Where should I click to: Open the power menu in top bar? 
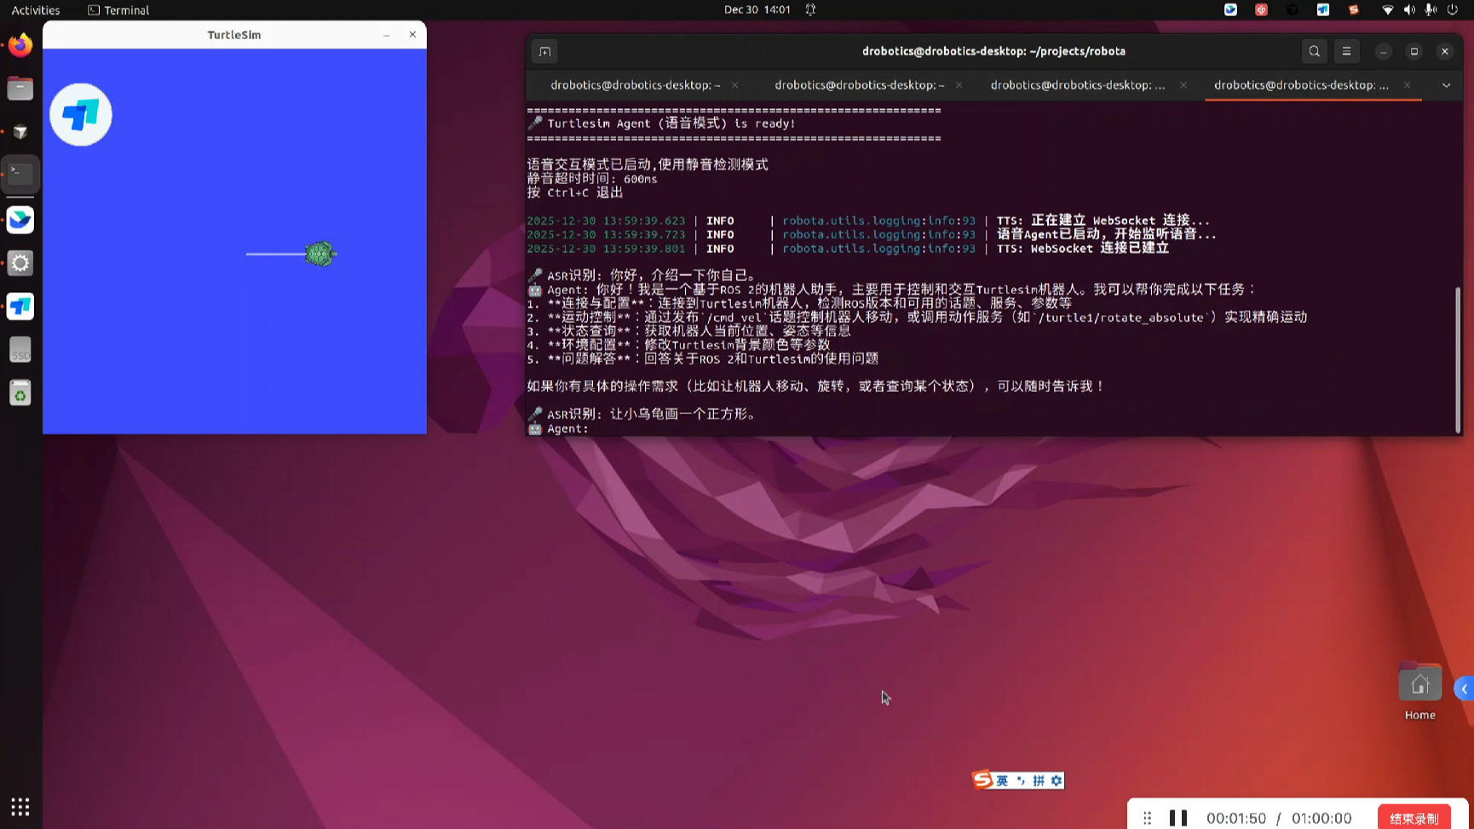click(1453, 9)
